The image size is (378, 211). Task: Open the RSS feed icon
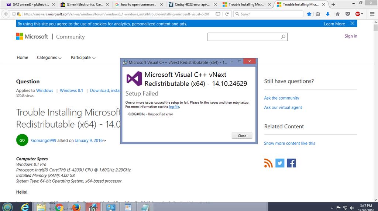coord(268,163)
